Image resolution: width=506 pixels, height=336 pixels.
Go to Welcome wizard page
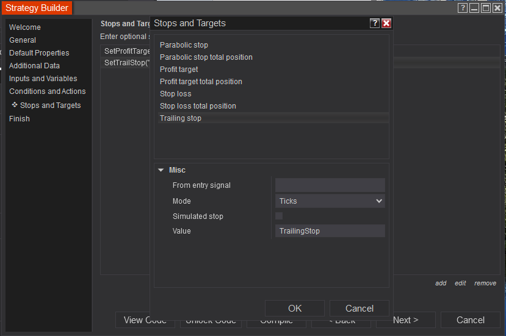tap(25, 27)
